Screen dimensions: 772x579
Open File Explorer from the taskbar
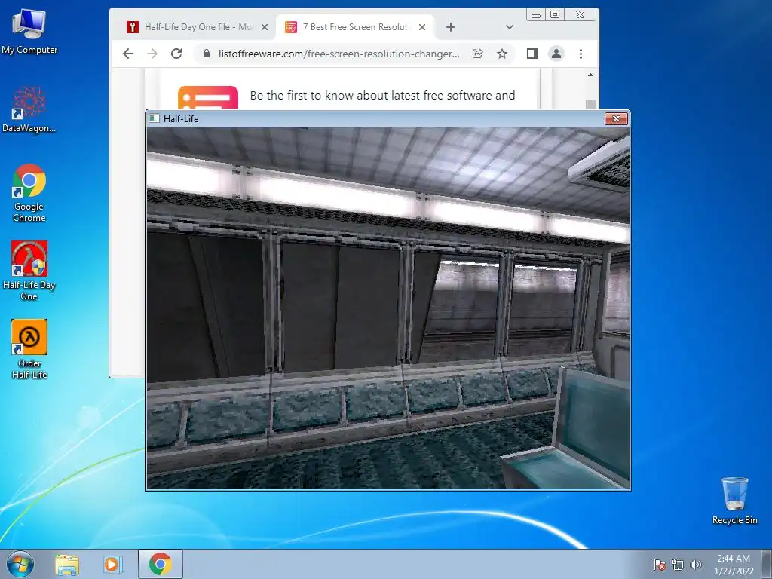point(67,565)
